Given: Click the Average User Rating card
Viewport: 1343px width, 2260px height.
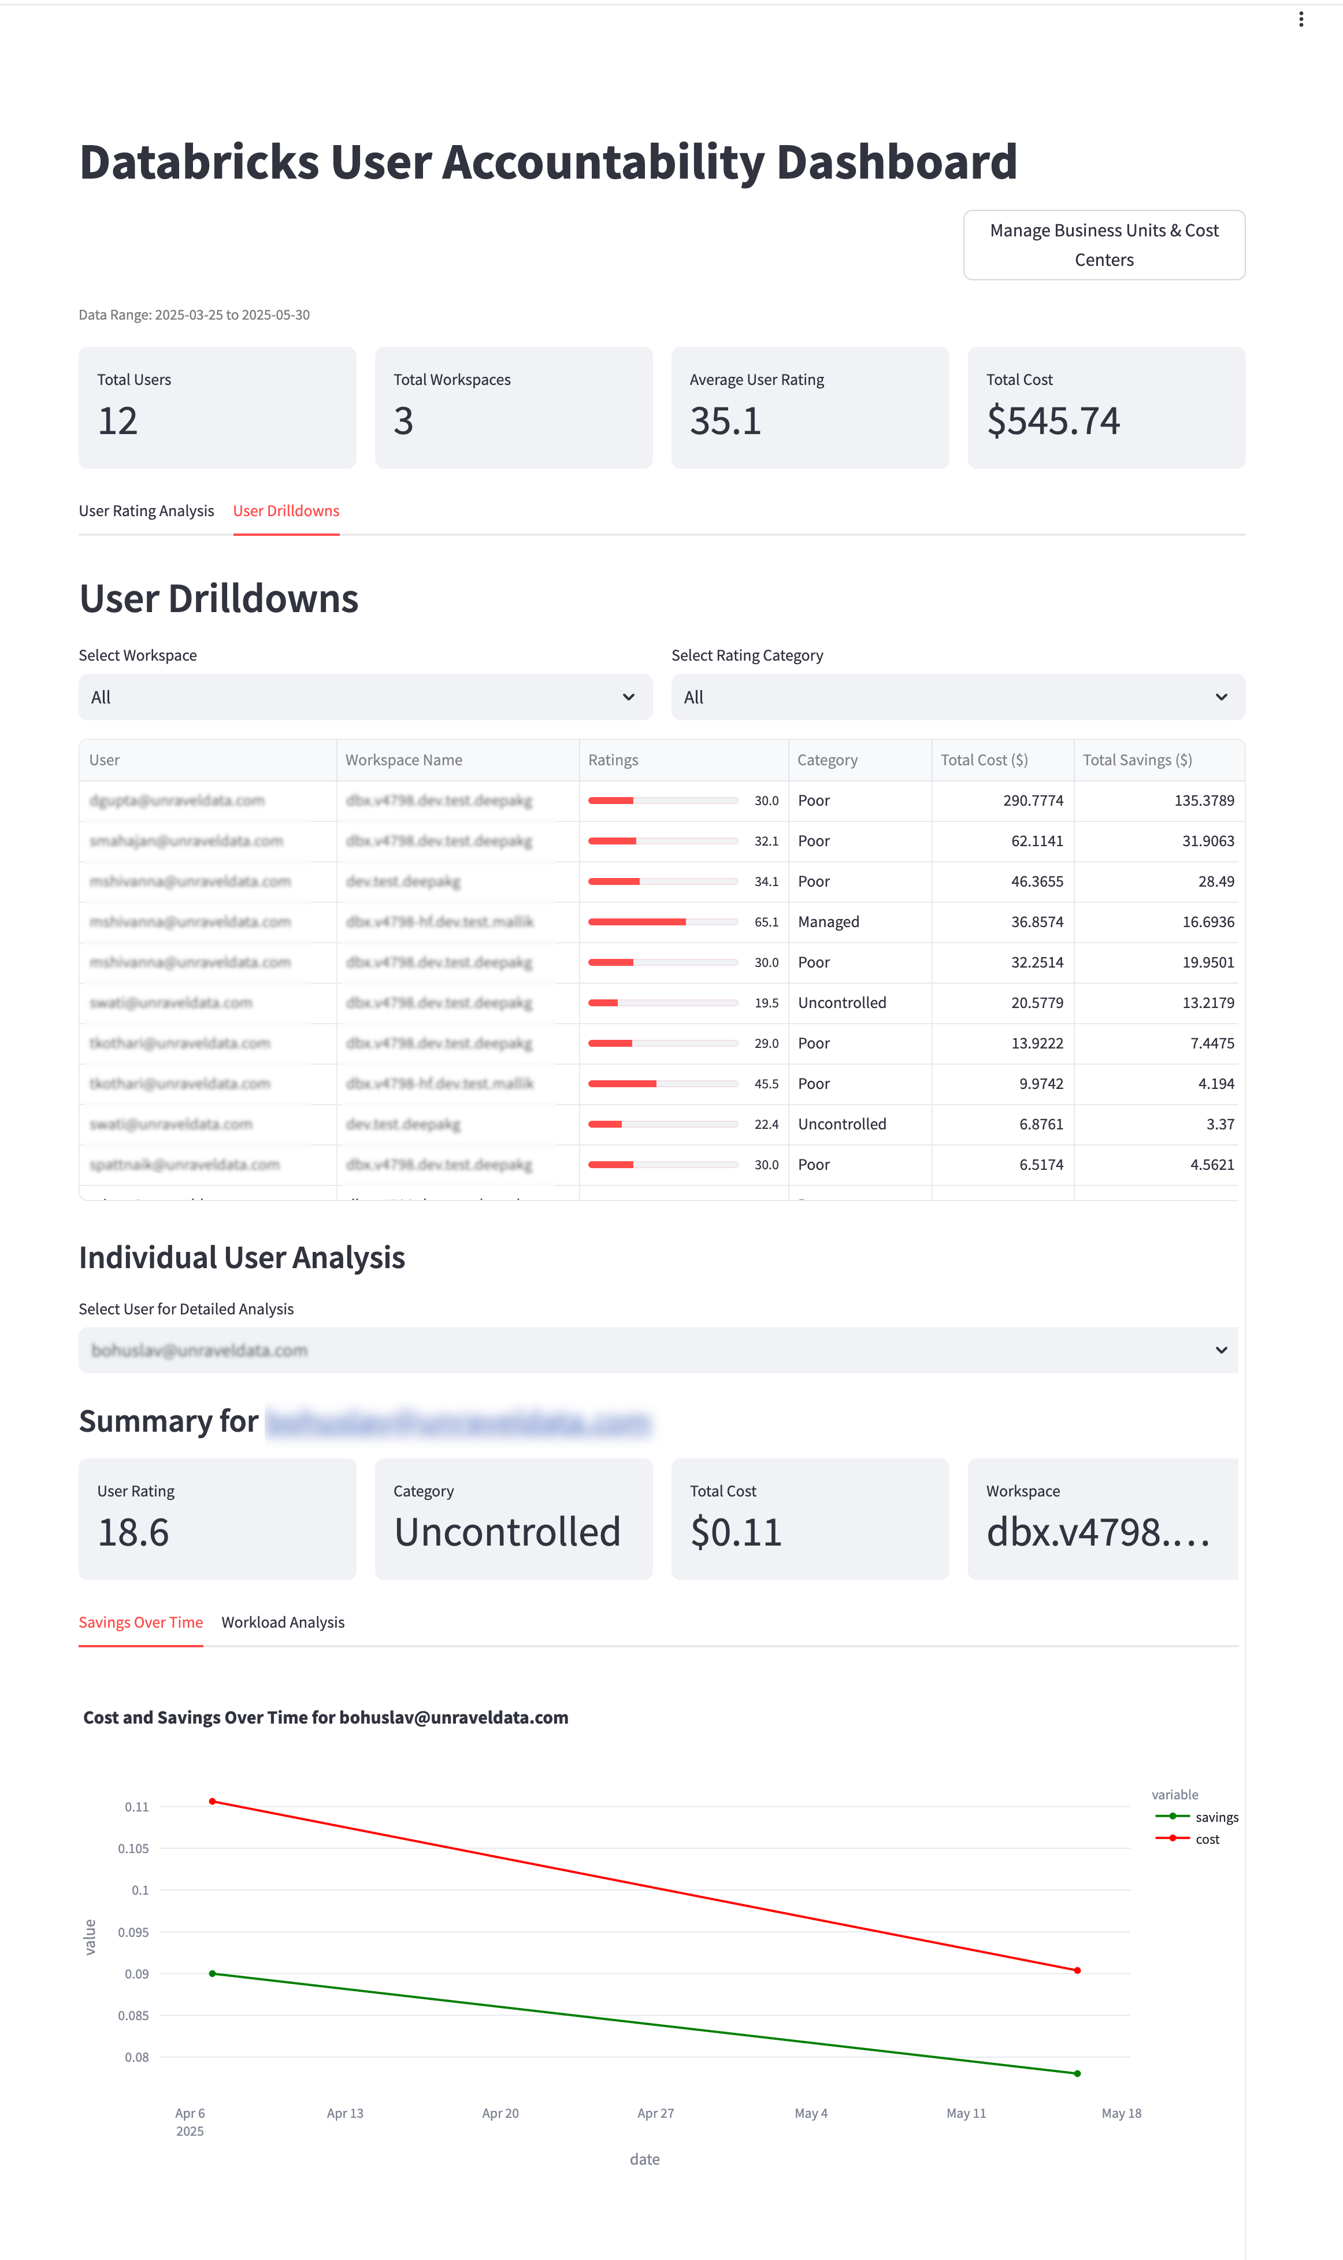Looking at the screenshot, I should 809,407.
